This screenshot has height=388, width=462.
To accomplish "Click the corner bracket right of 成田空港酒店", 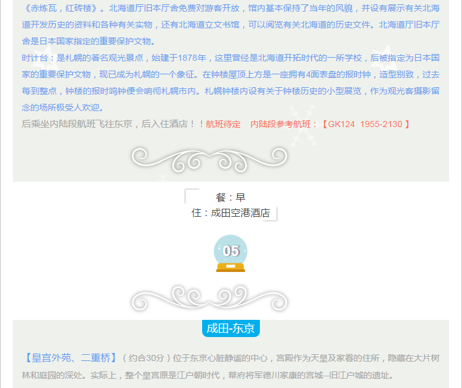I will pyautogui.click(x=270, y=213).
